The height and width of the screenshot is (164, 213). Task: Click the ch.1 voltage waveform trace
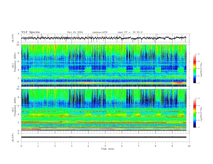coord(104,38)
